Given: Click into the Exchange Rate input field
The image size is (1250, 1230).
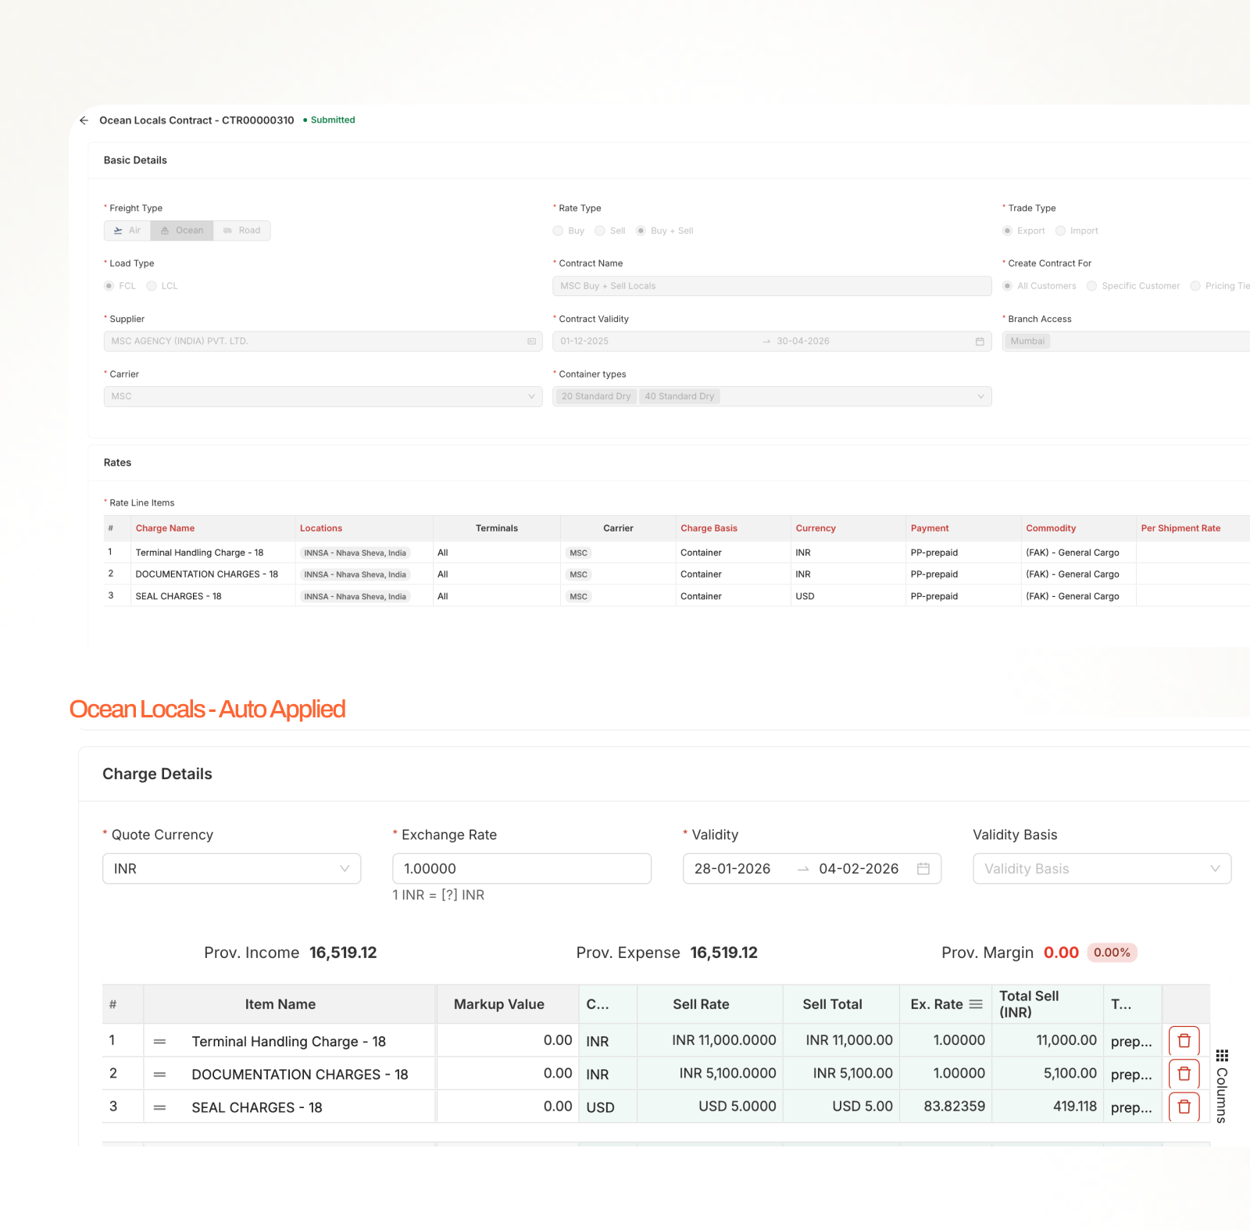Looking at the screenshot, I should [521, 869].
